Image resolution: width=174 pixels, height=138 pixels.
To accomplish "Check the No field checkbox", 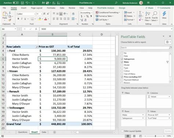I will click(122, 53).
